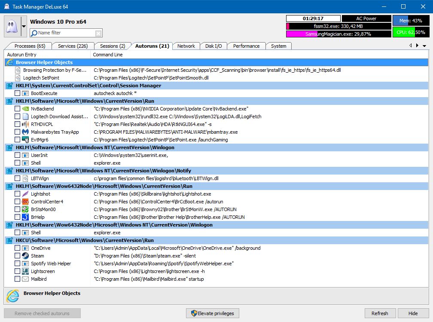
Task: Check the UserInit checkbox
Action: point(17,155)
